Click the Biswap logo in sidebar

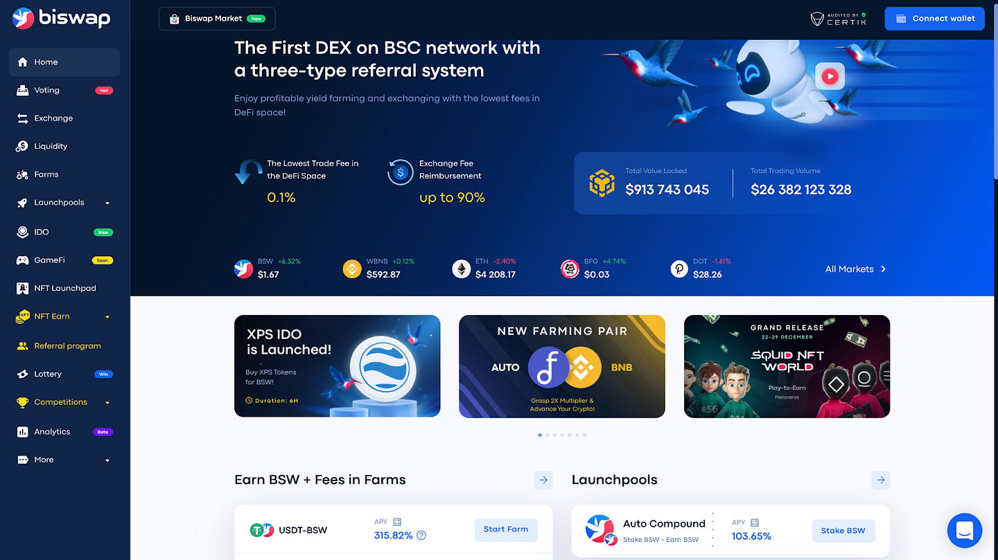pos(62,18)
